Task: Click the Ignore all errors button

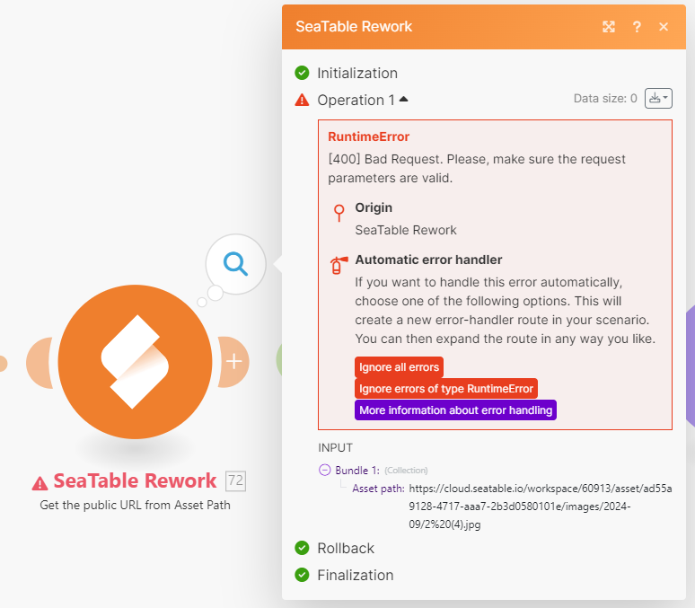Action: [x=399, y=367]
